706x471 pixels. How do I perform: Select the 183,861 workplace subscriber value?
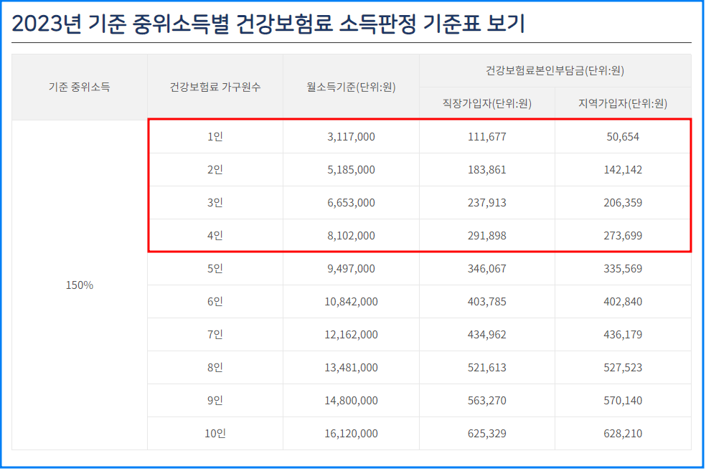coord(486,170)
